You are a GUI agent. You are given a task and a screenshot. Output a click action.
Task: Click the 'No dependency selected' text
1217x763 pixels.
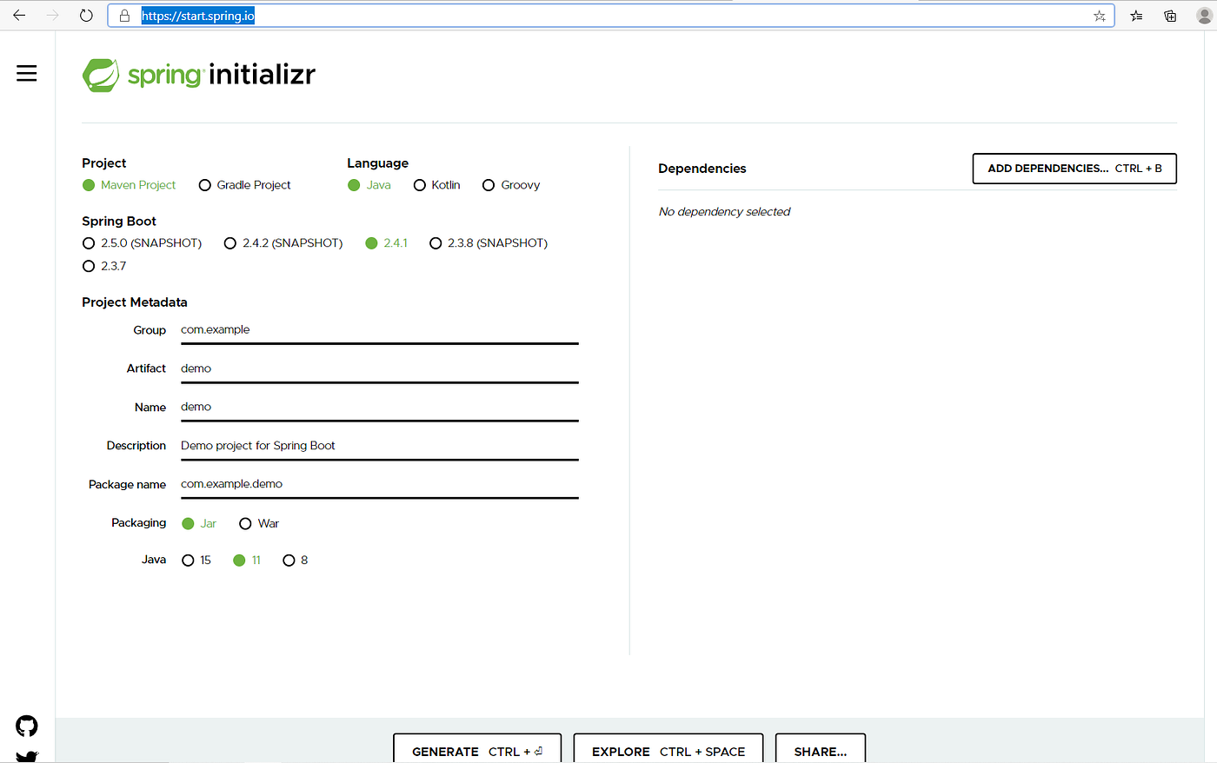724,212
